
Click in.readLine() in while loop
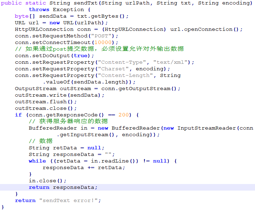pos(113,161)
